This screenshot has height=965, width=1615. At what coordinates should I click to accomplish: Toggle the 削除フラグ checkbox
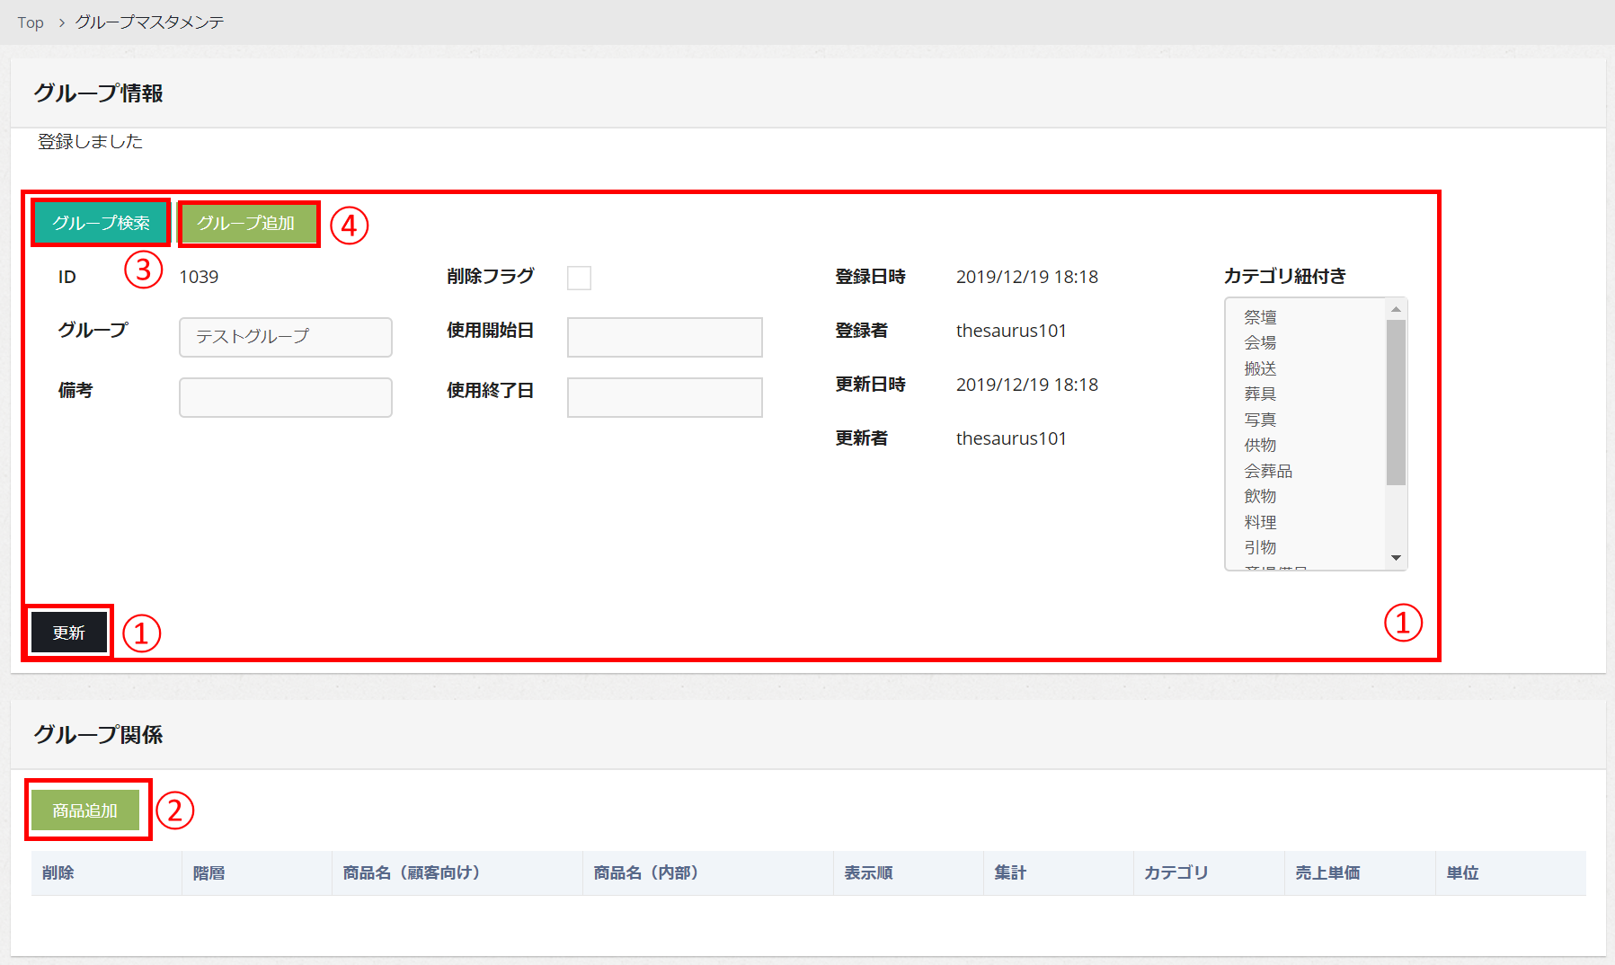579,278
